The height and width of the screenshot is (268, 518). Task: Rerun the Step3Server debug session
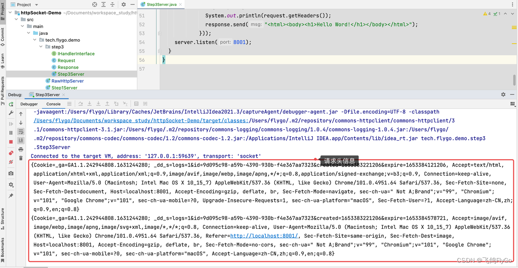click(11, 104)
